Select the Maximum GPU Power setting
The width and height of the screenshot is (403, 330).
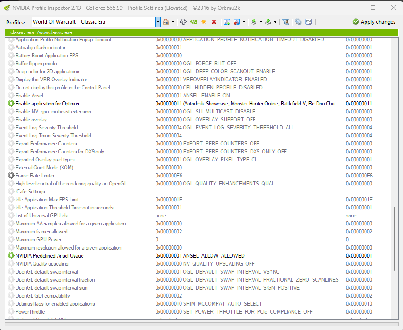pyautogui.click(x=198, y=239)
